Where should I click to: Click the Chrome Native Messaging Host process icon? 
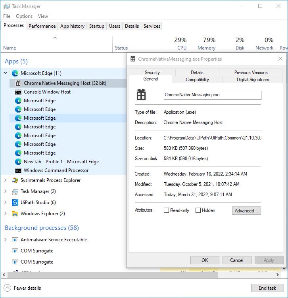[18, 83]
